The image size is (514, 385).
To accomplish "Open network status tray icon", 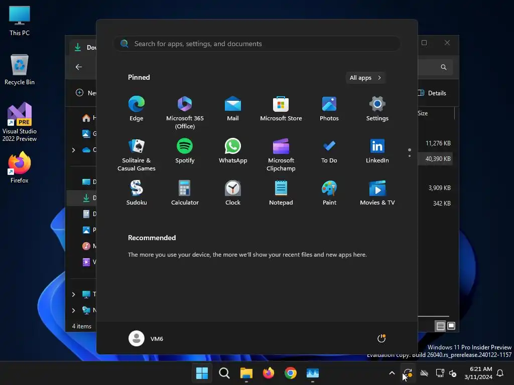I will click(x=440, y=373).
